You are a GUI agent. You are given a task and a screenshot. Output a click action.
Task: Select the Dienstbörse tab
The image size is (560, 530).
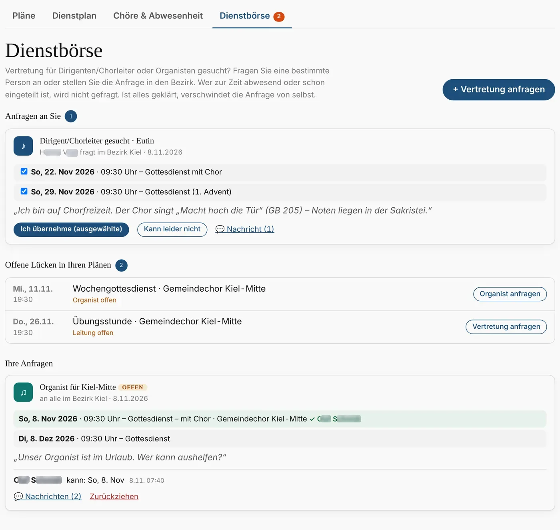pyautogui.click(x=252, y=16)
